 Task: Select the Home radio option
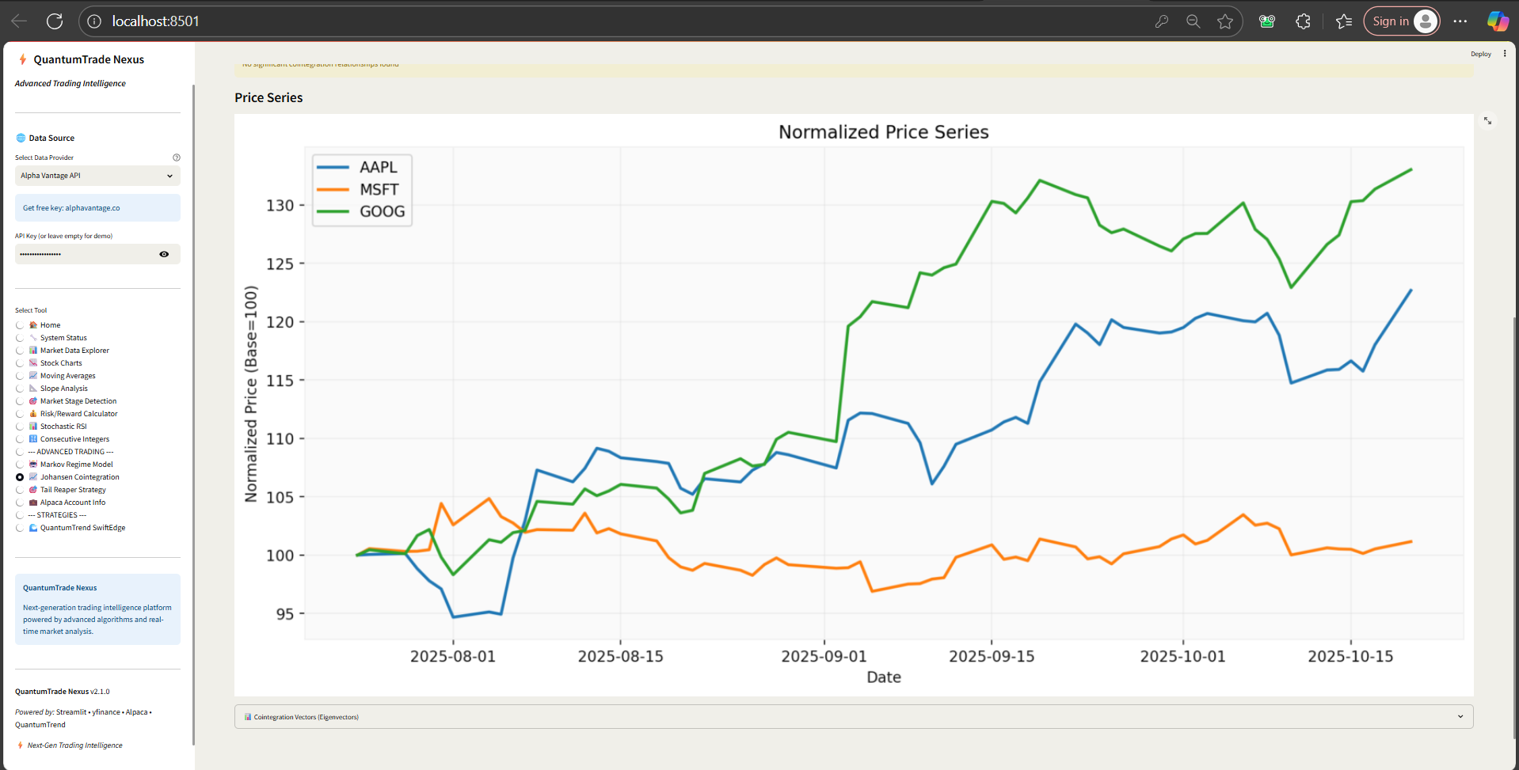click(x=20, y=325)
